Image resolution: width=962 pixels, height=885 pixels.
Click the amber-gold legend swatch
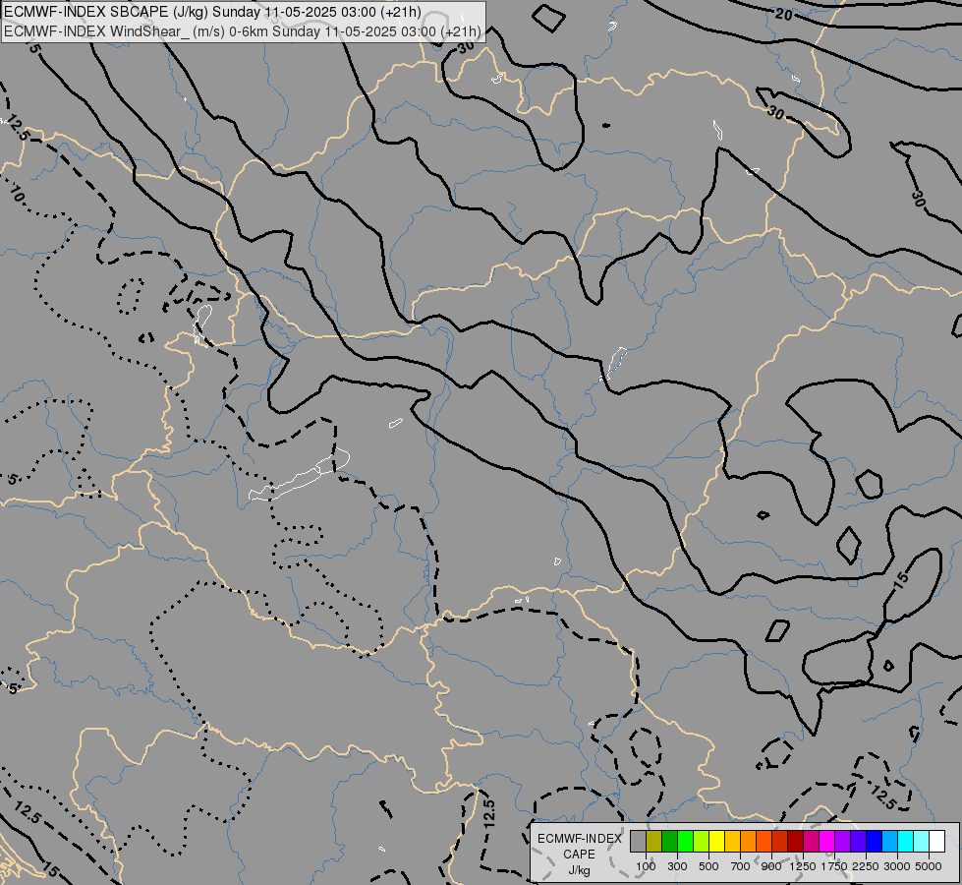coord(732,842)
